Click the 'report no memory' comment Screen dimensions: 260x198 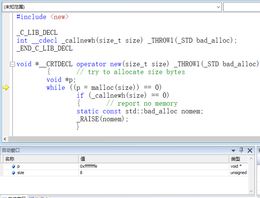pyautogui.click(x=142, y=104)
